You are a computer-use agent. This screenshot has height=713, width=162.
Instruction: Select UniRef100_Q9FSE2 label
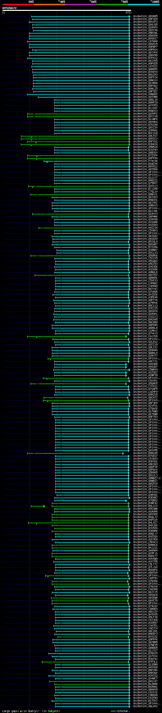[x=145, y=91]
